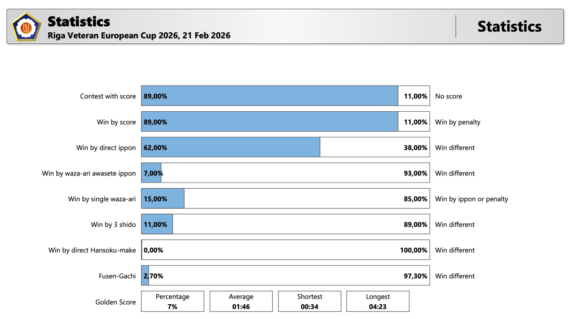The width and height of the screenshot is (572, 319).
Task: Select the Win by single waza-ari bar
Action: [x=163, y=199]
